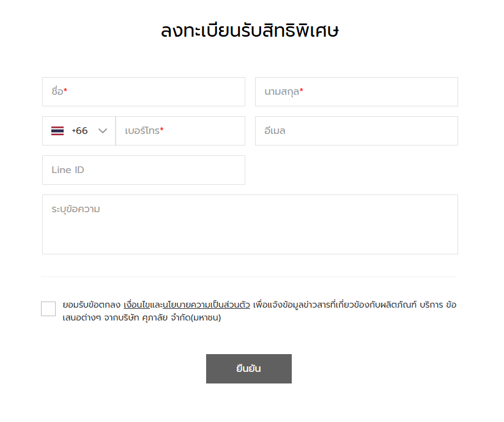
Task: Tick the ยอมรับข้อตกลง consent checkbox
Action: pyautogui.click(x=48, y=309)
